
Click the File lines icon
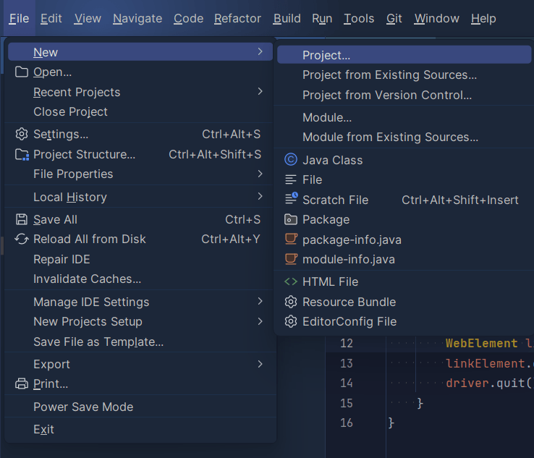coord(290,179)
